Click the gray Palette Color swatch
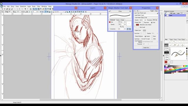 (x=144, y=30)
